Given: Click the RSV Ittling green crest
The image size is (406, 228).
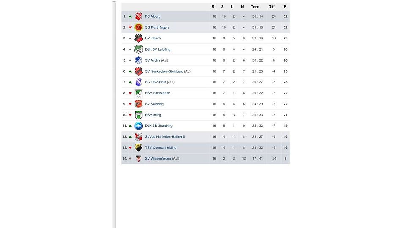Looking at the screenshot, I should pyautogui.click(x=139, y=115).
